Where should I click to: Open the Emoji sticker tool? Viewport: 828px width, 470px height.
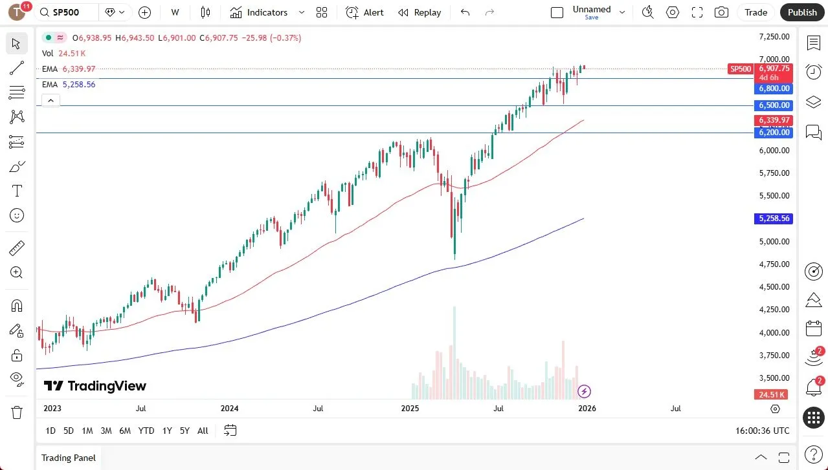(16, 215)
